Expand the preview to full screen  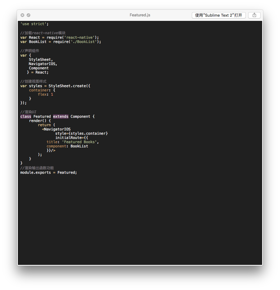(x=28, y=15)
